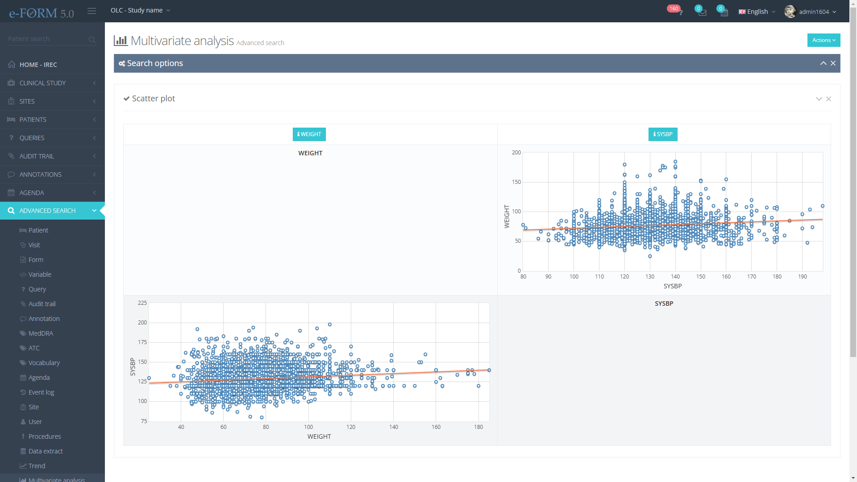Screen dimensions: 857x482
Task: Open the Actions dropdown button
Action: (824, 40)
